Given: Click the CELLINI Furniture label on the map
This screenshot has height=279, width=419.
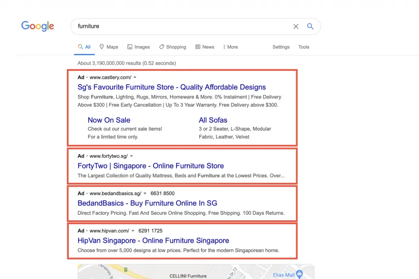Looking at the screenshot, I should point(188,276).
